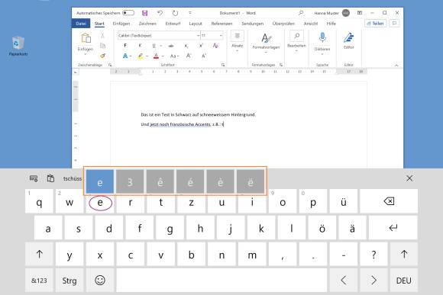Open the highlight color dropdown arrow
The height and width of the screenshot is (295, 443).
(x=147, y=56)
